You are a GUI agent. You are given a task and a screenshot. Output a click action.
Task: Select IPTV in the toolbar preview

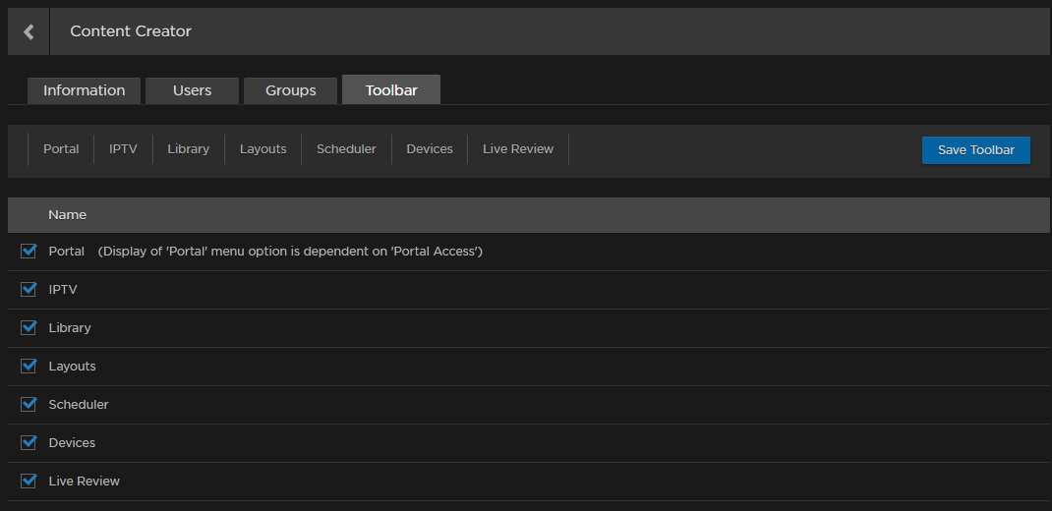[123, 149]
